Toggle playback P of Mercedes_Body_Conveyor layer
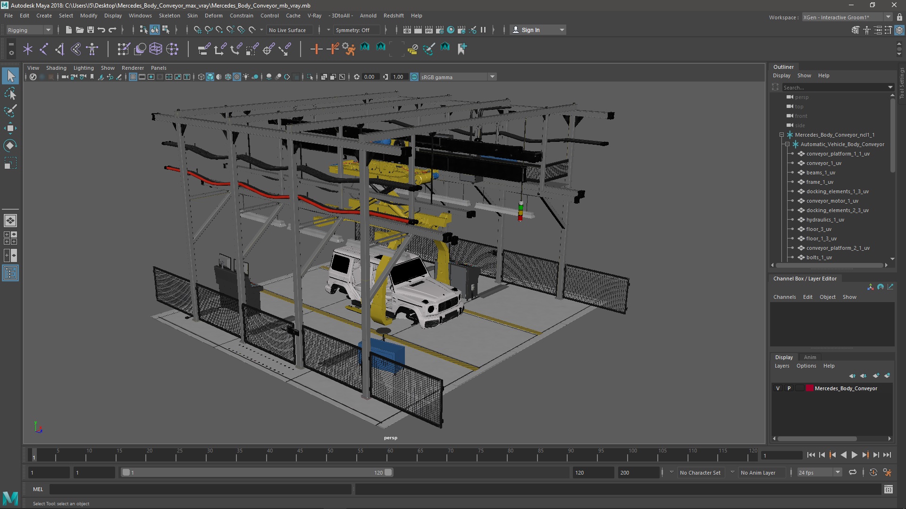This screenshot has height=509, width=906. tap(789, 388)
